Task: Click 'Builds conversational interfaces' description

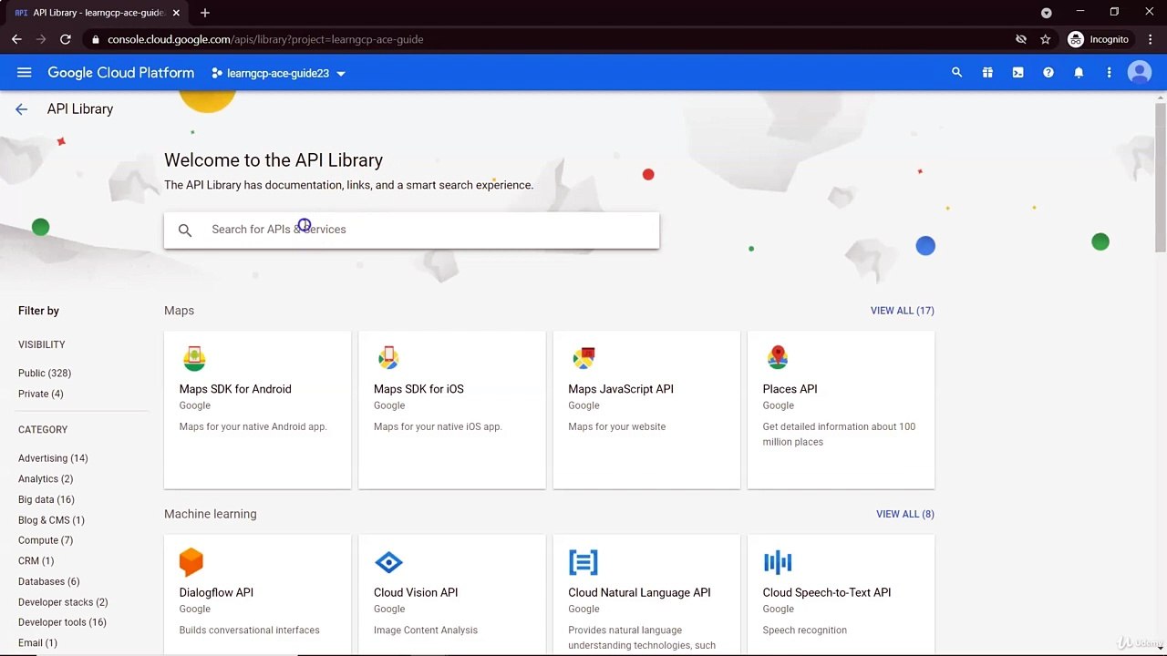Action: point(250,630)
